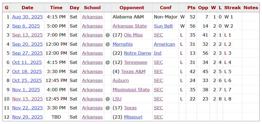The image size is (262, 124).
Task: Click the Ind conference link
Action: pyautogui.click(x=158, y=53)
